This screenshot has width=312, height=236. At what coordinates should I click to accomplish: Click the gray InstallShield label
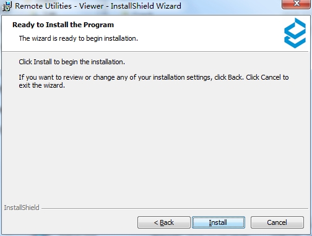click(22, 208)
